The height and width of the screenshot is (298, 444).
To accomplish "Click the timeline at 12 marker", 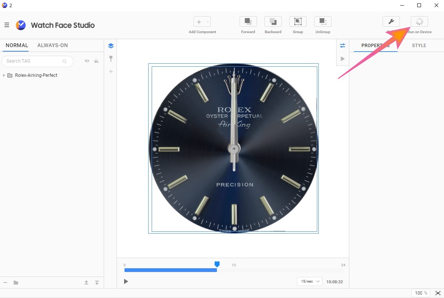I will [234, 265].
